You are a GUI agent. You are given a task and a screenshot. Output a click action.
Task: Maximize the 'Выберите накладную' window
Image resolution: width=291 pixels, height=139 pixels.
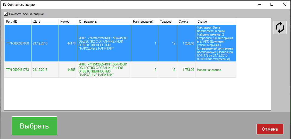click(272, 5)
